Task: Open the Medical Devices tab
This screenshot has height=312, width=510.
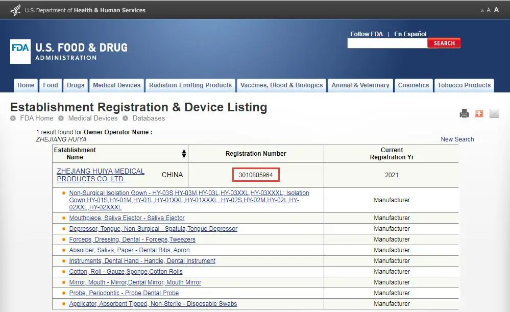Action: click(x=117, y=85)
